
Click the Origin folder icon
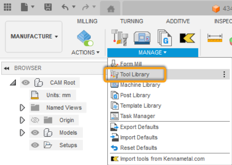48,120
